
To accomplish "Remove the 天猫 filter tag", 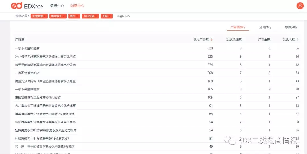I will 109,16.
